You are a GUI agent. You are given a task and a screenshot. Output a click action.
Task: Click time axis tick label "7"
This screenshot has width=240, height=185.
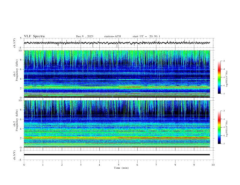(156, 165)
